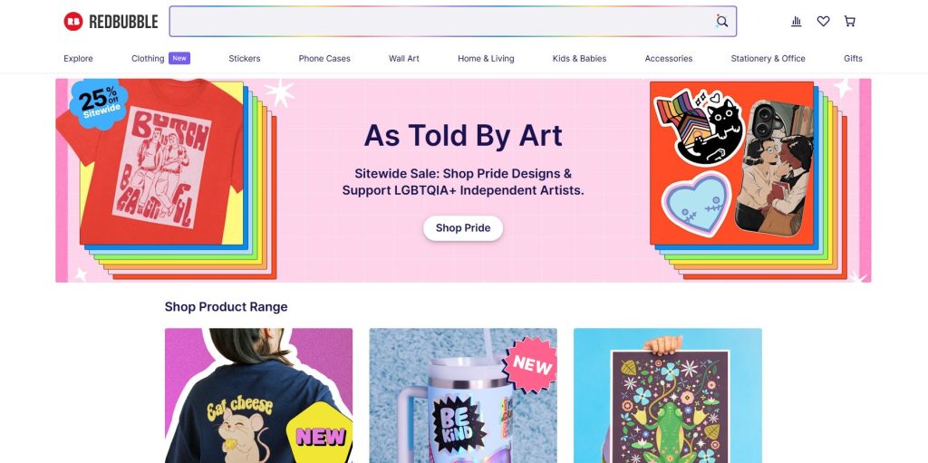Focus the search input field
The height and width of the screenshot is (463, 928).
pyautogui.click(x=441, y=22)
